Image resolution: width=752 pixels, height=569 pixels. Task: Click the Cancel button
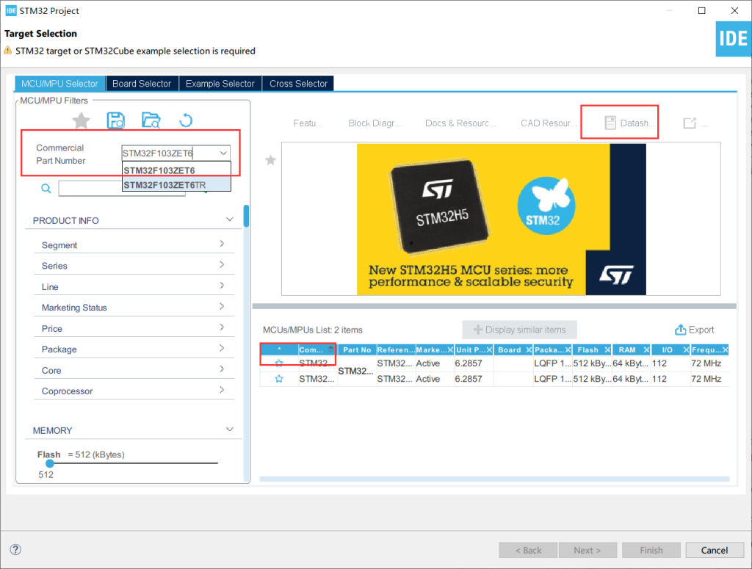pyautogui.click(x=714, y=550)
